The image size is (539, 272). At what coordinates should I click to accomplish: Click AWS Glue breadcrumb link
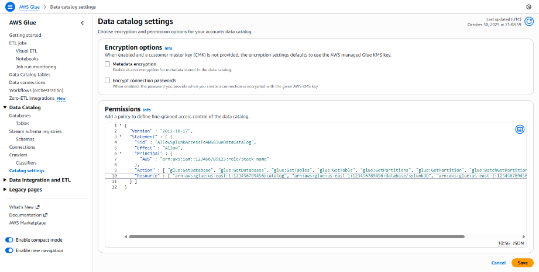click(29, 6)
